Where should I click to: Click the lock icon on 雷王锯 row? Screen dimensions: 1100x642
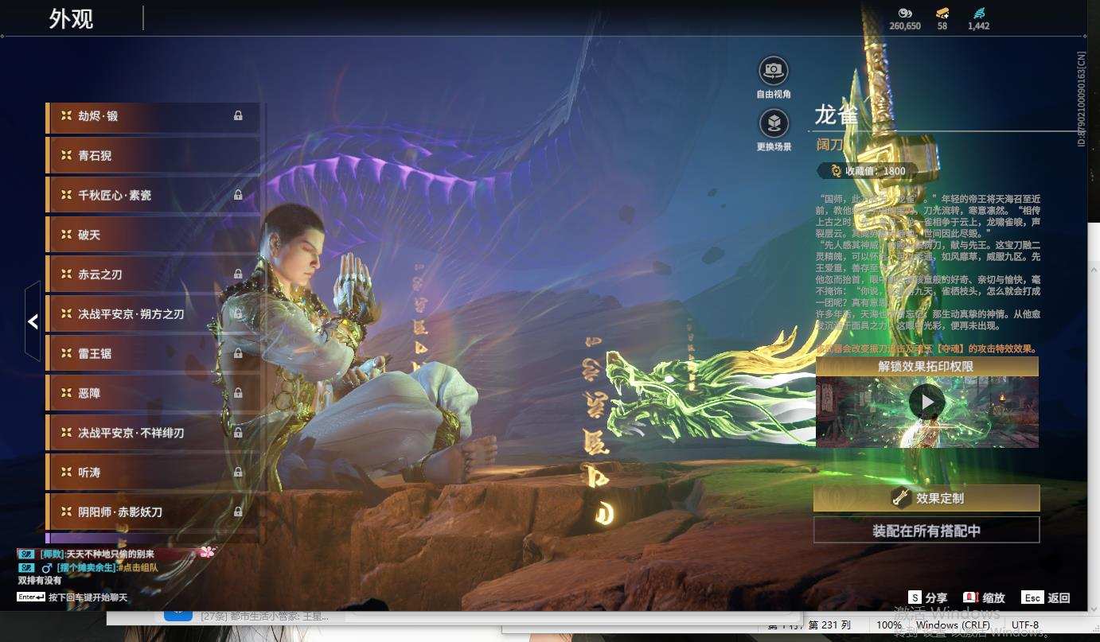[238, 353]
